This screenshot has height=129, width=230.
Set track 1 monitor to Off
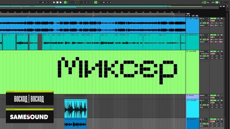[x=208, y=23]
